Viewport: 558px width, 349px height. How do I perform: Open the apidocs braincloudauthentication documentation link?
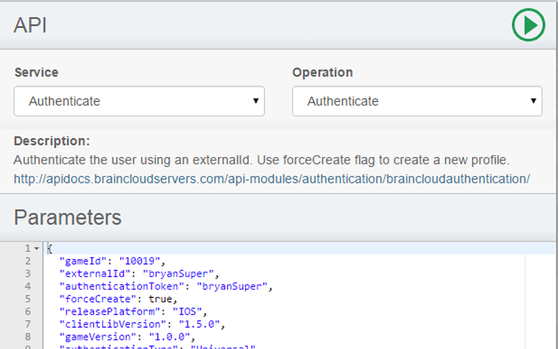(x=272, y=179)
